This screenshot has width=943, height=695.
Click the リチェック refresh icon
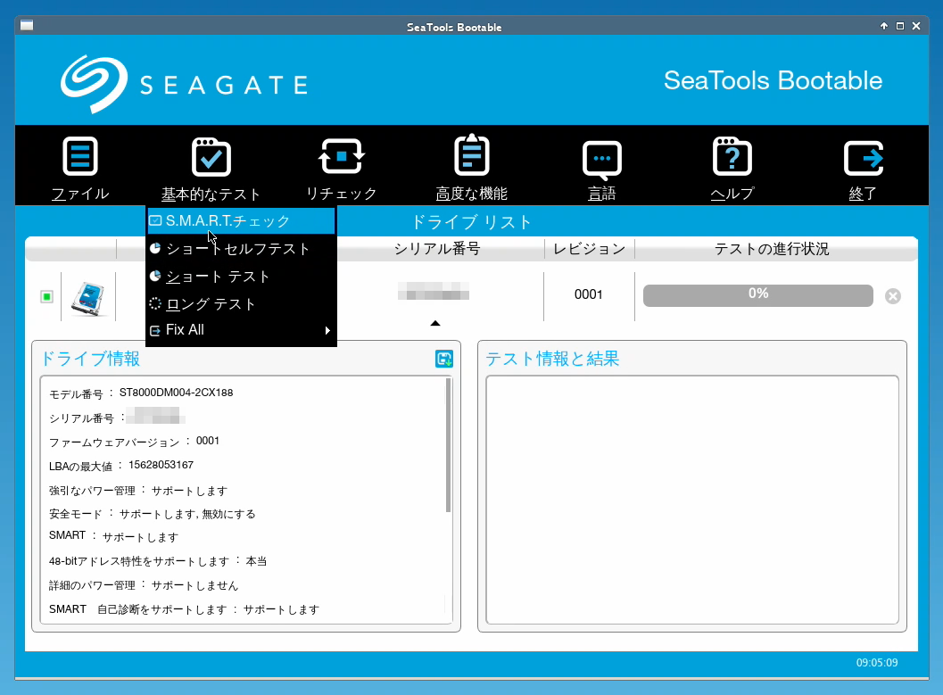click(341, 157)
